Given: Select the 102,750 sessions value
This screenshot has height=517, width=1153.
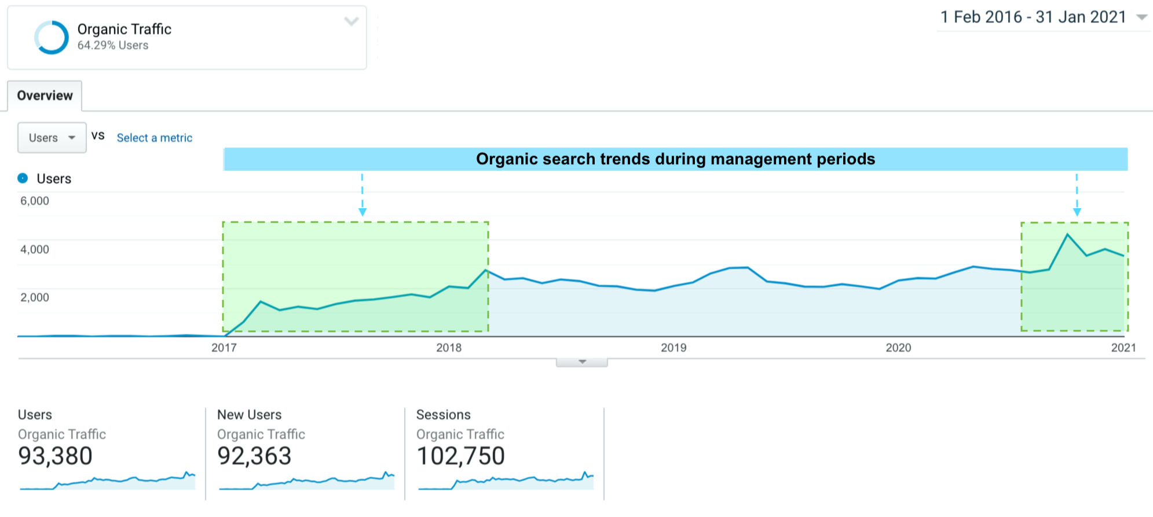Looking at the screenshot, I should 461,456.
